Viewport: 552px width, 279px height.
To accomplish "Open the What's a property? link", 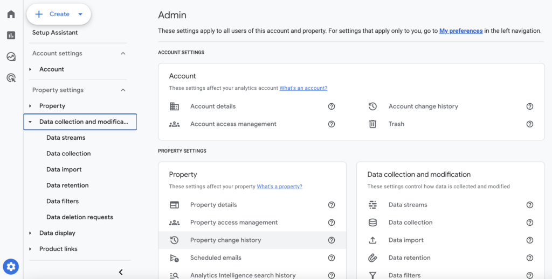I will (x=280, y=187).
